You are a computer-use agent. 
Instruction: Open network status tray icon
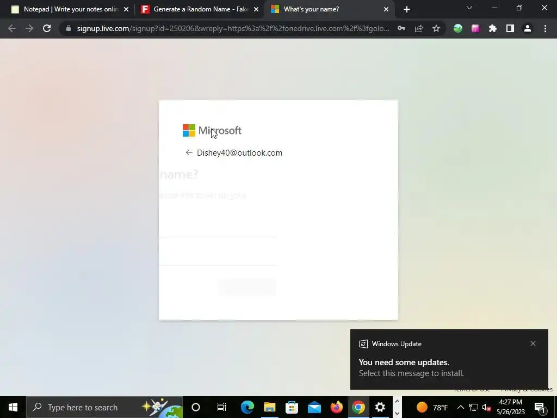coord(474,407)
